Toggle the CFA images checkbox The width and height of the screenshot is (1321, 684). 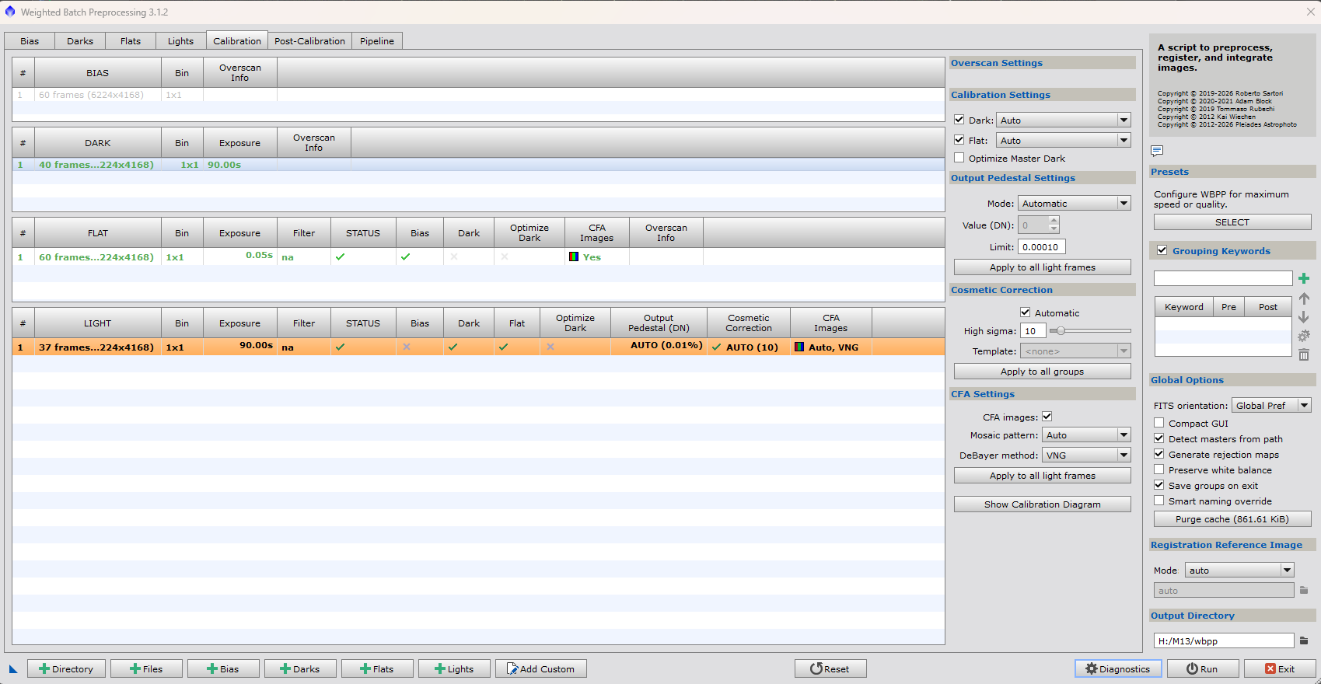pyautogui.click(x=1047, y=417)
